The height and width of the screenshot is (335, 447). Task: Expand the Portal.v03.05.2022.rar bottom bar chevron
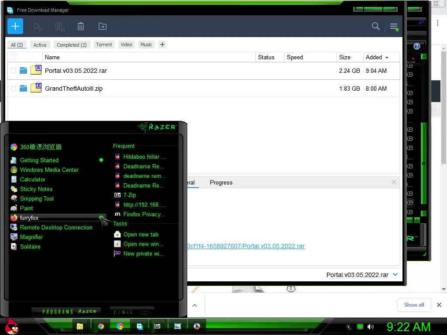point(395,275)
